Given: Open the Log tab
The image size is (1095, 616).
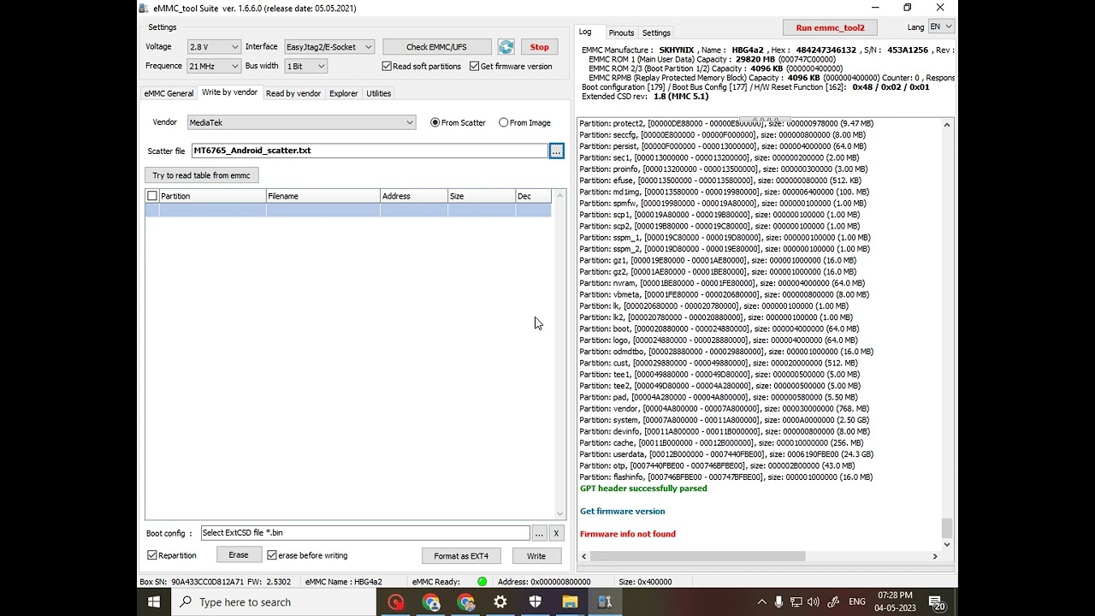Looking at the screenshot, I should 585,32.
